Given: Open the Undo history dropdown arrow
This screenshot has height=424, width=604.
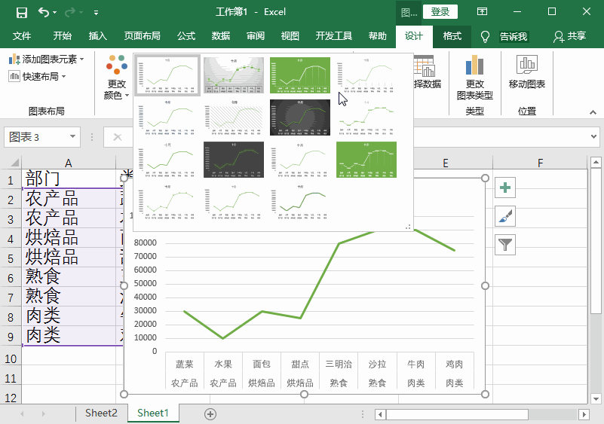Looking at the screenshot, I should tap(55, 13).
